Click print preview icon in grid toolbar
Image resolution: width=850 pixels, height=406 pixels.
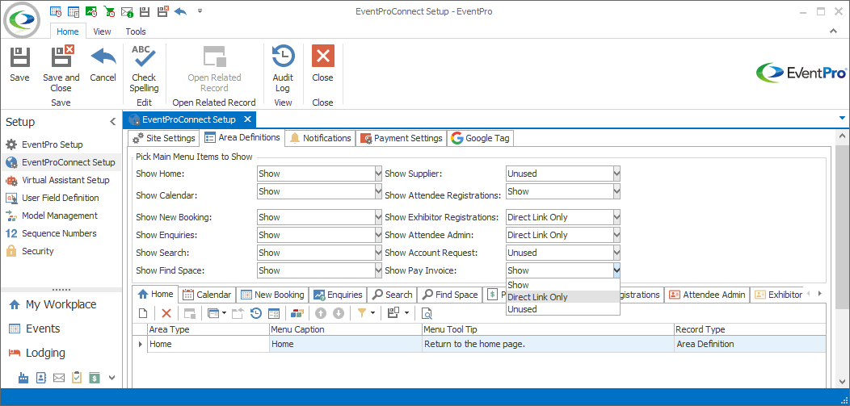tap(427, 313)
